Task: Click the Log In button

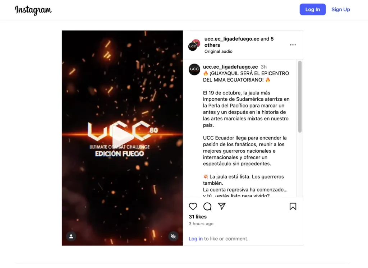Action: [312, 9]
